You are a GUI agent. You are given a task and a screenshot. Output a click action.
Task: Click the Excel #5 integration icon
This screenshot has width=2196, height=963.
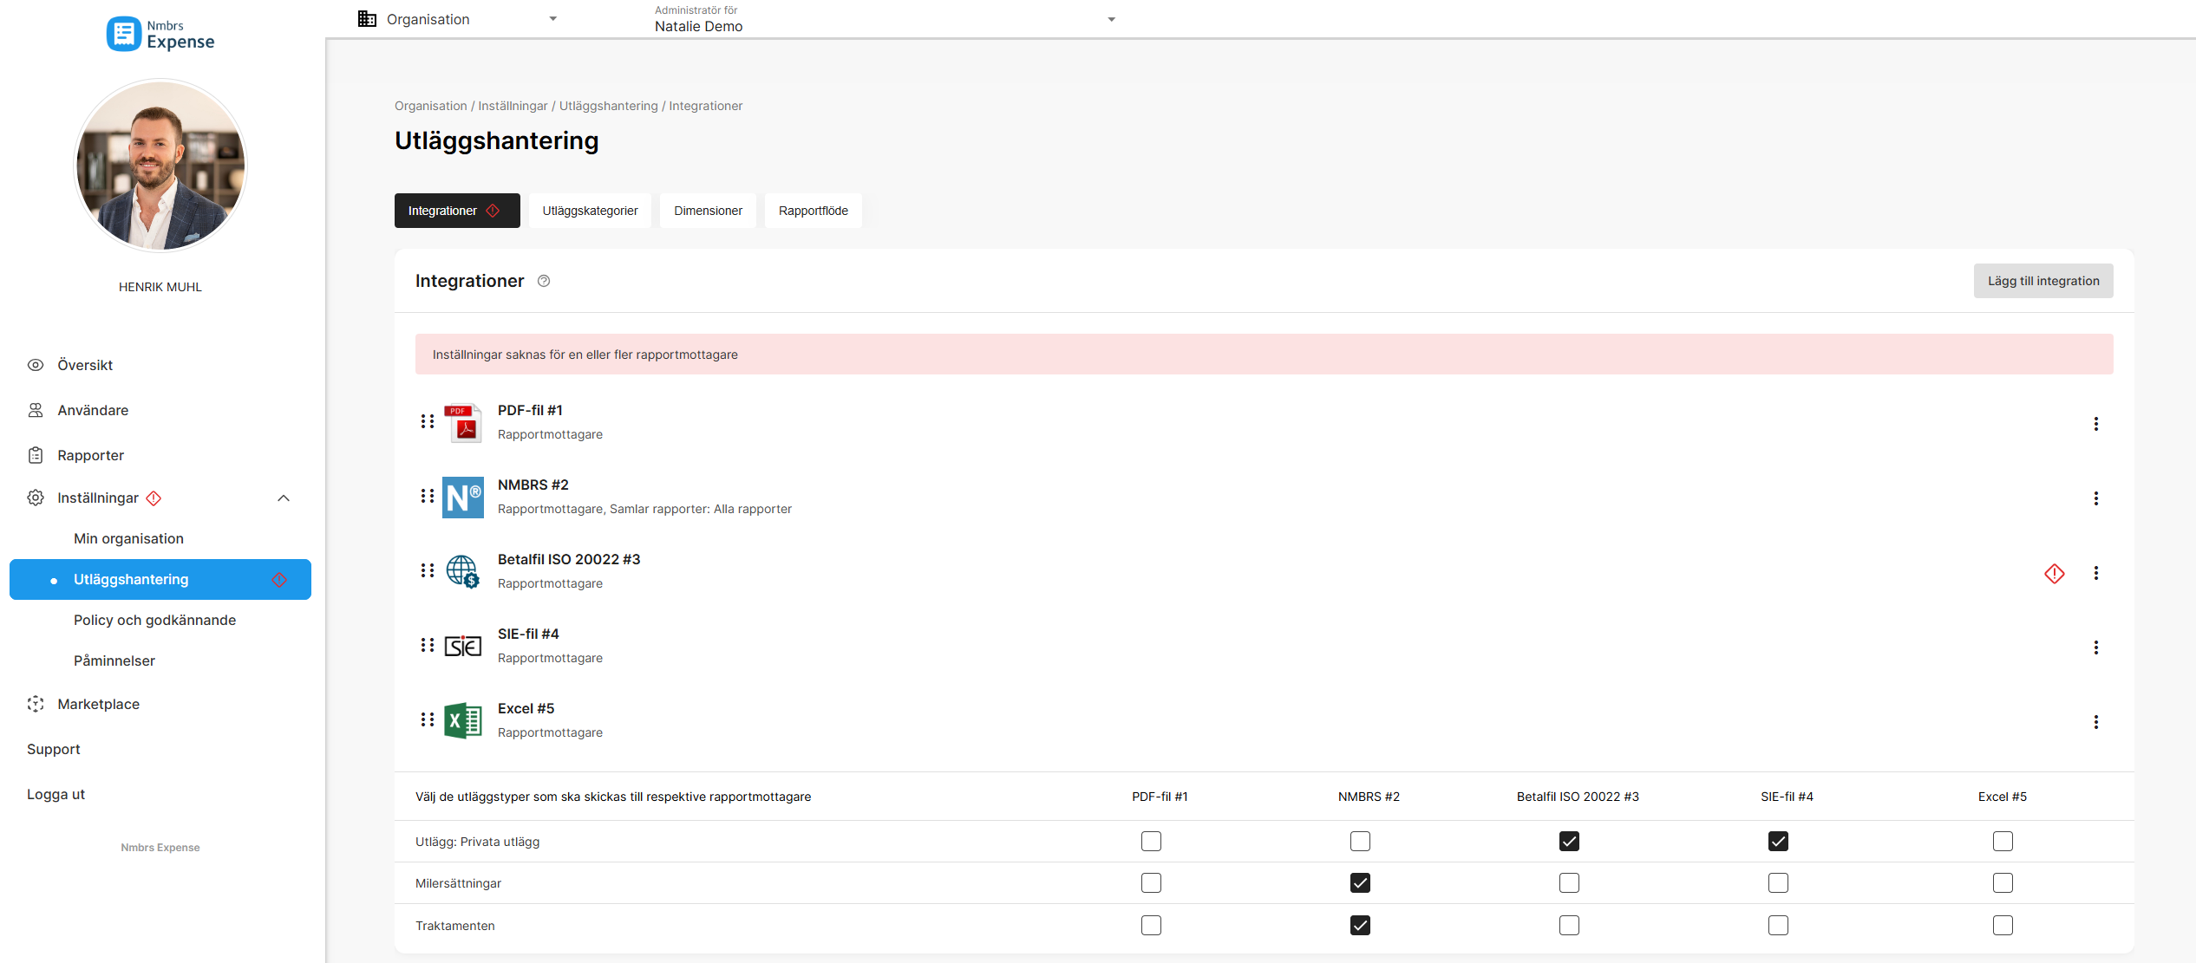463,720
